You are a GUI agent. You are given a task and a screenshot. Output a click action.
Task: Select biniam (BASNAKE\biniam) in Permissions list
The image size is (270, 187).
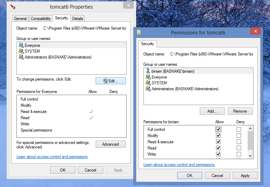click(x=198, y=71)
